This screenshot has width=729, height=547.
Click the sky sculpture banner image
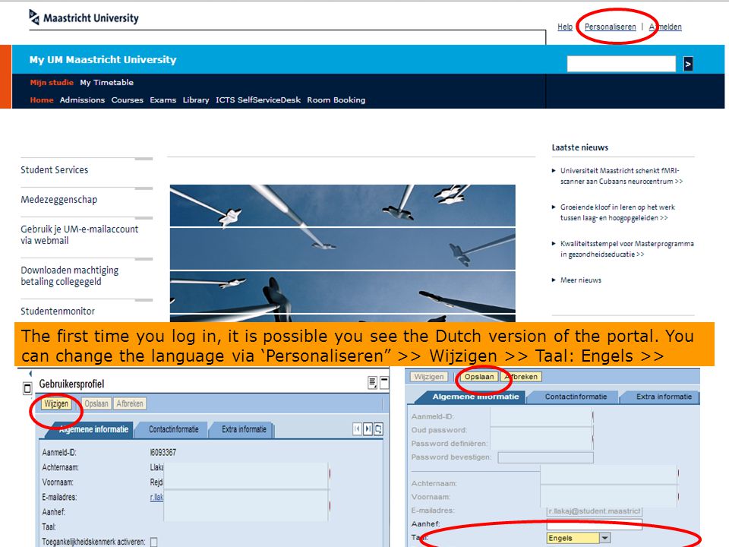tap(342, 254)
